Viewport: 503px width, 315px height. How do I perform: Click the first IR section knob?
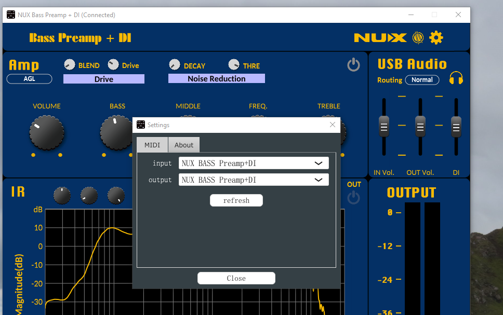pos(62,196)
